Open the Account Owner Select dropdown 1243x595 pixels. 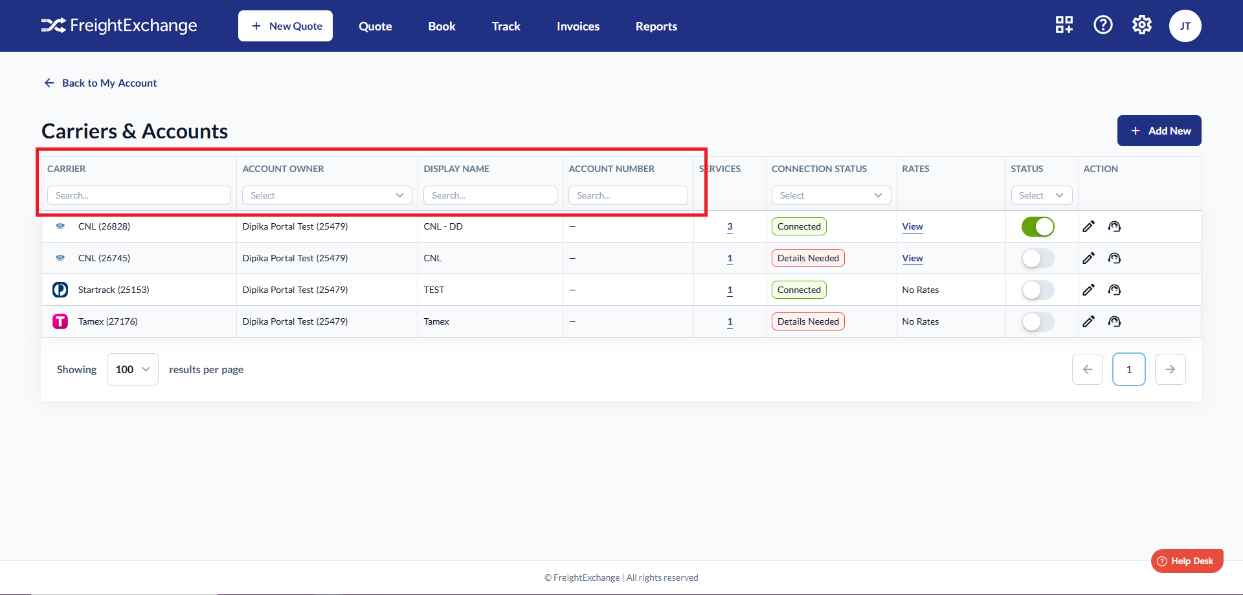(327, 195)
